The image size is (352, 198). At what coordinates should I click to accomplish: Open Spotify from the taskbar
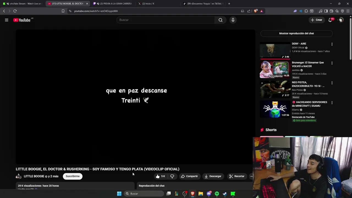(217, 194)
